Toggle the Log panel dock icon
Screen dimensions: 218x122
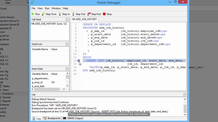point(185,95)
